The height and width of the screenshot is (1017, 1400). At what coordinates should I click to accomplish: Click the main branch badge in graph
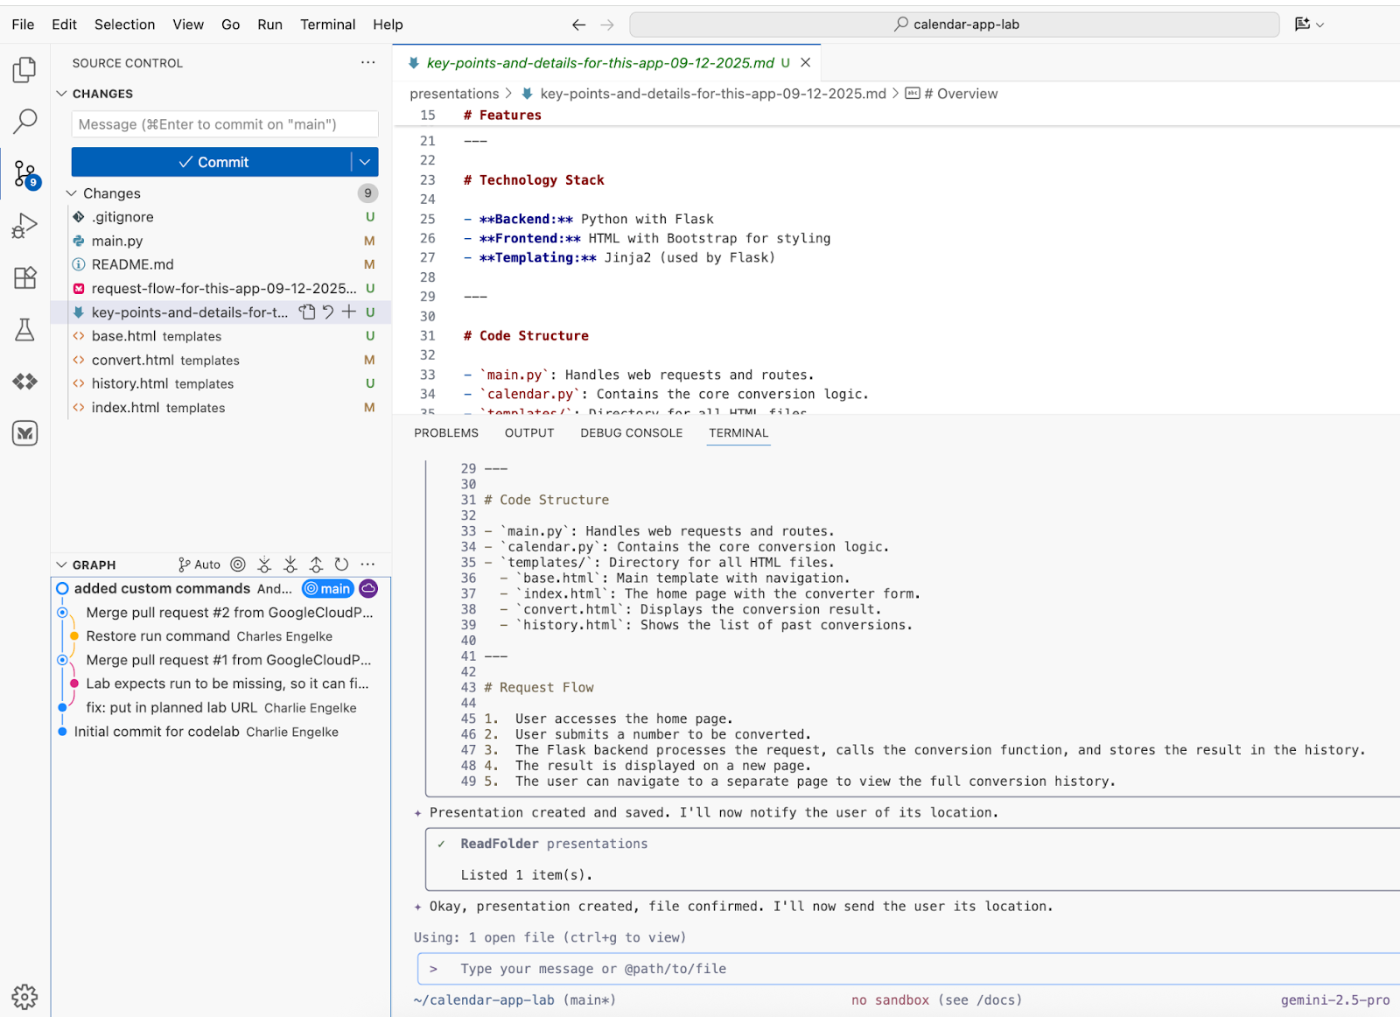[328, 589]
